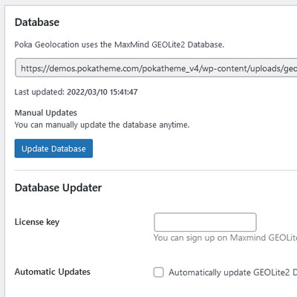Select the Database Updater section heading
The height and width of the screenshot is (297, 297).
coord(58,188)
